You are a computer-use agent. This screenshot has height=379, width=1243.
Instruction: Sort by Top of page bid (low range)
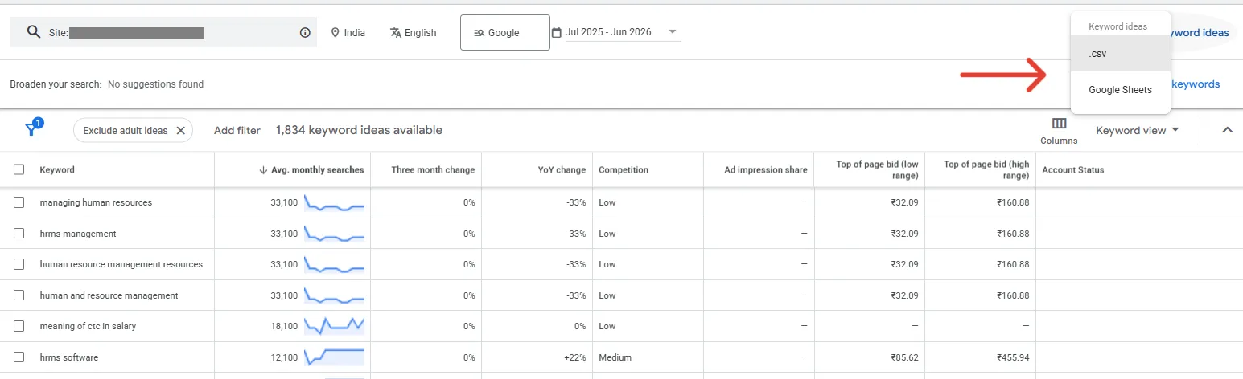pyautogui.click(x=877, y=169)
